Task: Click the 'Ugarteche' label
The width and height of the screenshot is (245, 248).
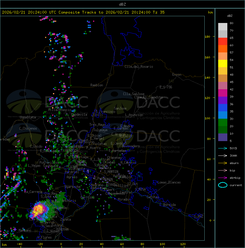Action: coord(73,187)
